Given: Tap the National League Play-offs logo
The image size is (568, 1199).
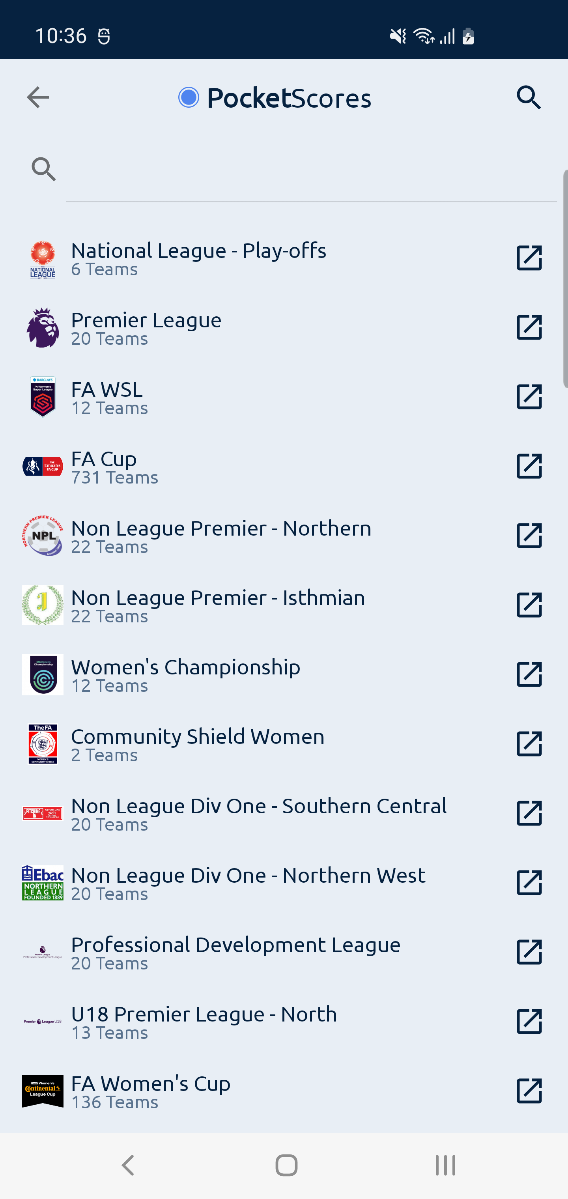Looking at the screenshot, I should (x=43, y=259).
